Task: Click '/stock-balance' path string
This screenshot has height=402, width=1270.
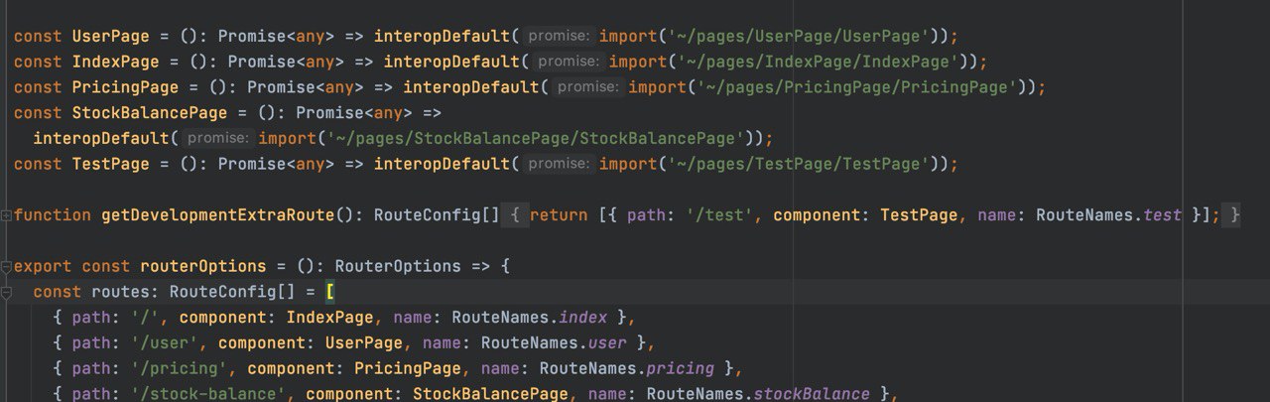Action: 208,394
